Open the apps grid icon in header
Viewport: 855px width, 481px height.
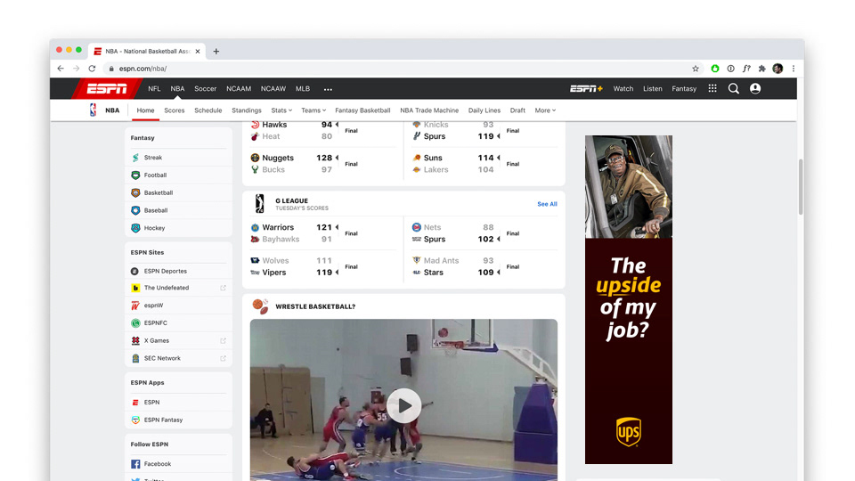tap(712, 88)
